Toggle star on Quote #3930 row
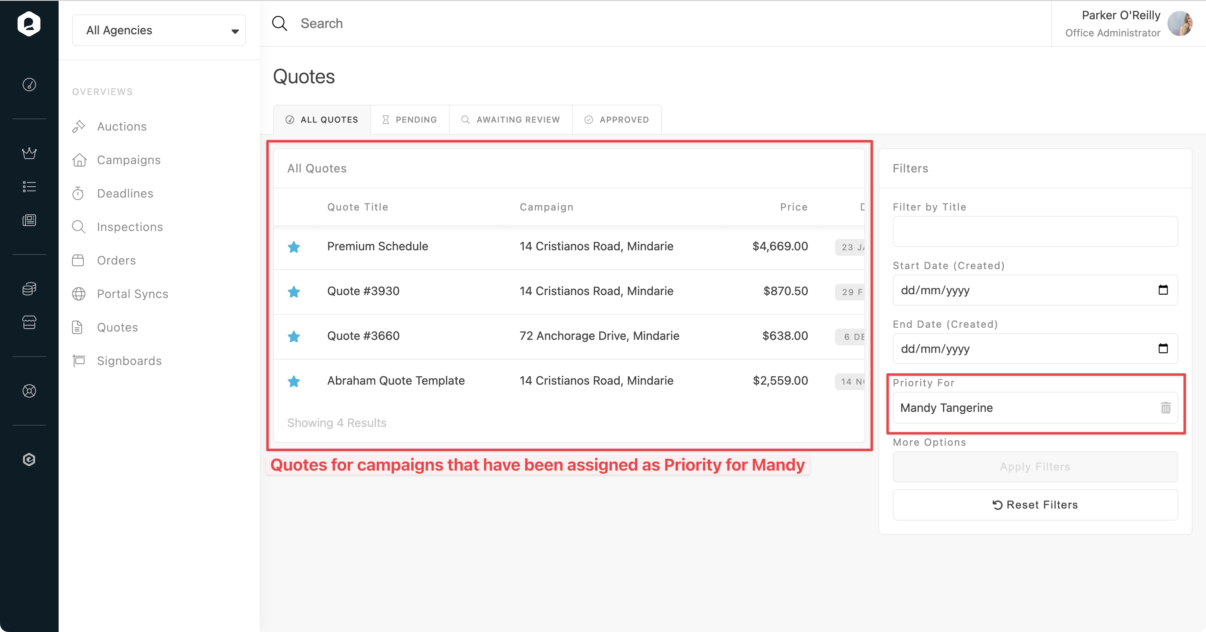The width and height of the screenshot is (1206, 632). 294,291
